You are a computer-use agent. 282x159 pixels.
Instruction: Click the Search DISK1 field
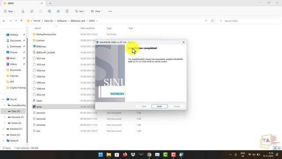point(249,21)
